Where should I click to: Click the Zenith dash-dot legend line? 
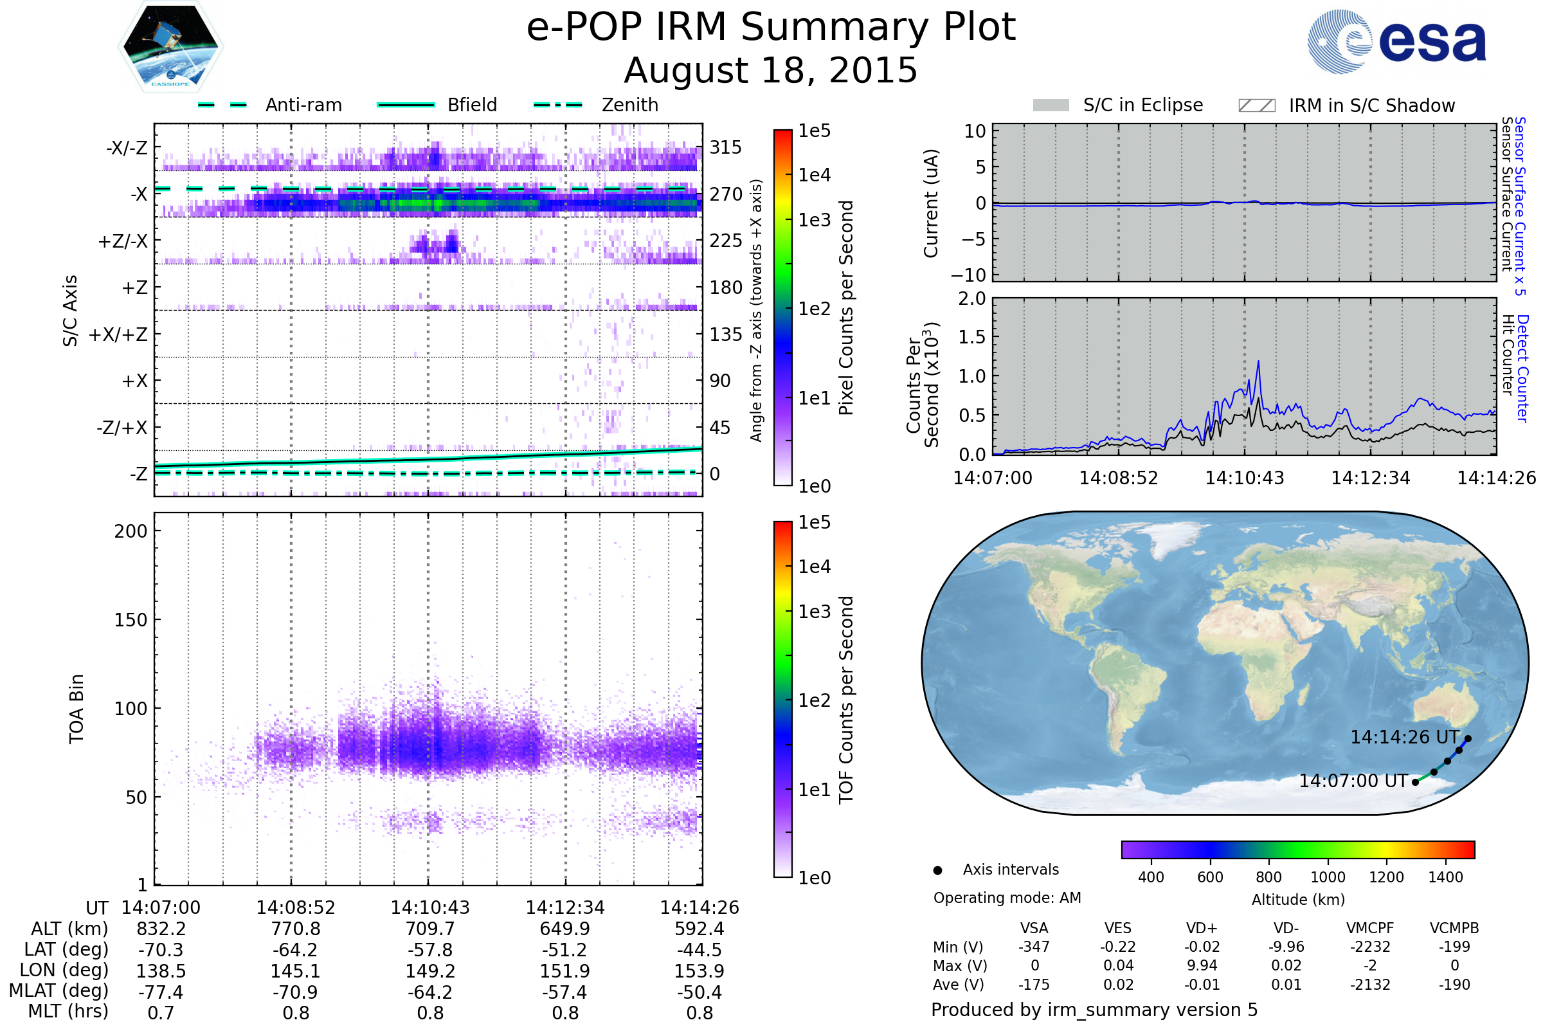tap(557, 105)
